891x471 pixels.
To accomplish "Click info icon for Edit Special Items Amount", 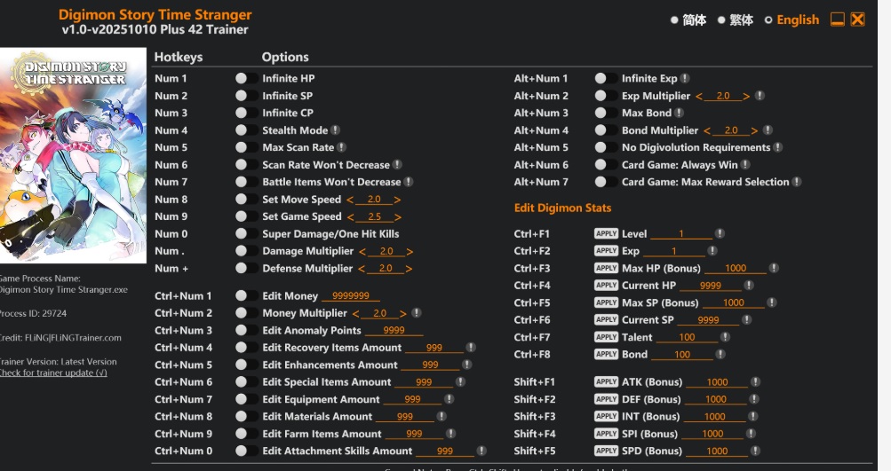I will 460,382.
